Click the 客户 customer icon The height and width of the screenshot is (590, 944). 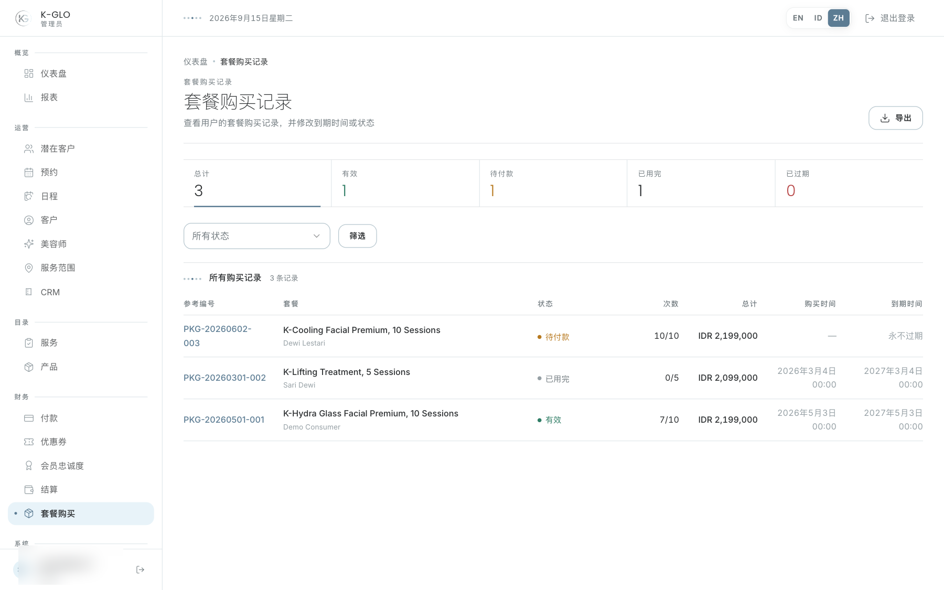coord(29,220)
